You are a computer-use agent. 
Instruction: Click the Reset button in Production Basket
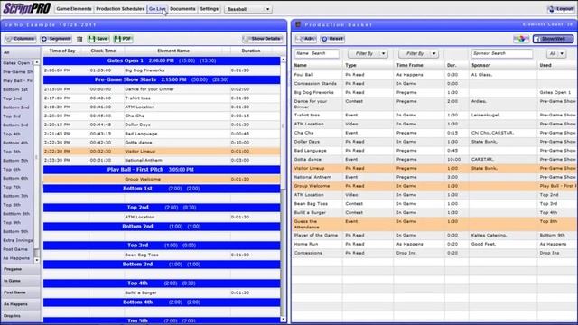tap(332, 39)
